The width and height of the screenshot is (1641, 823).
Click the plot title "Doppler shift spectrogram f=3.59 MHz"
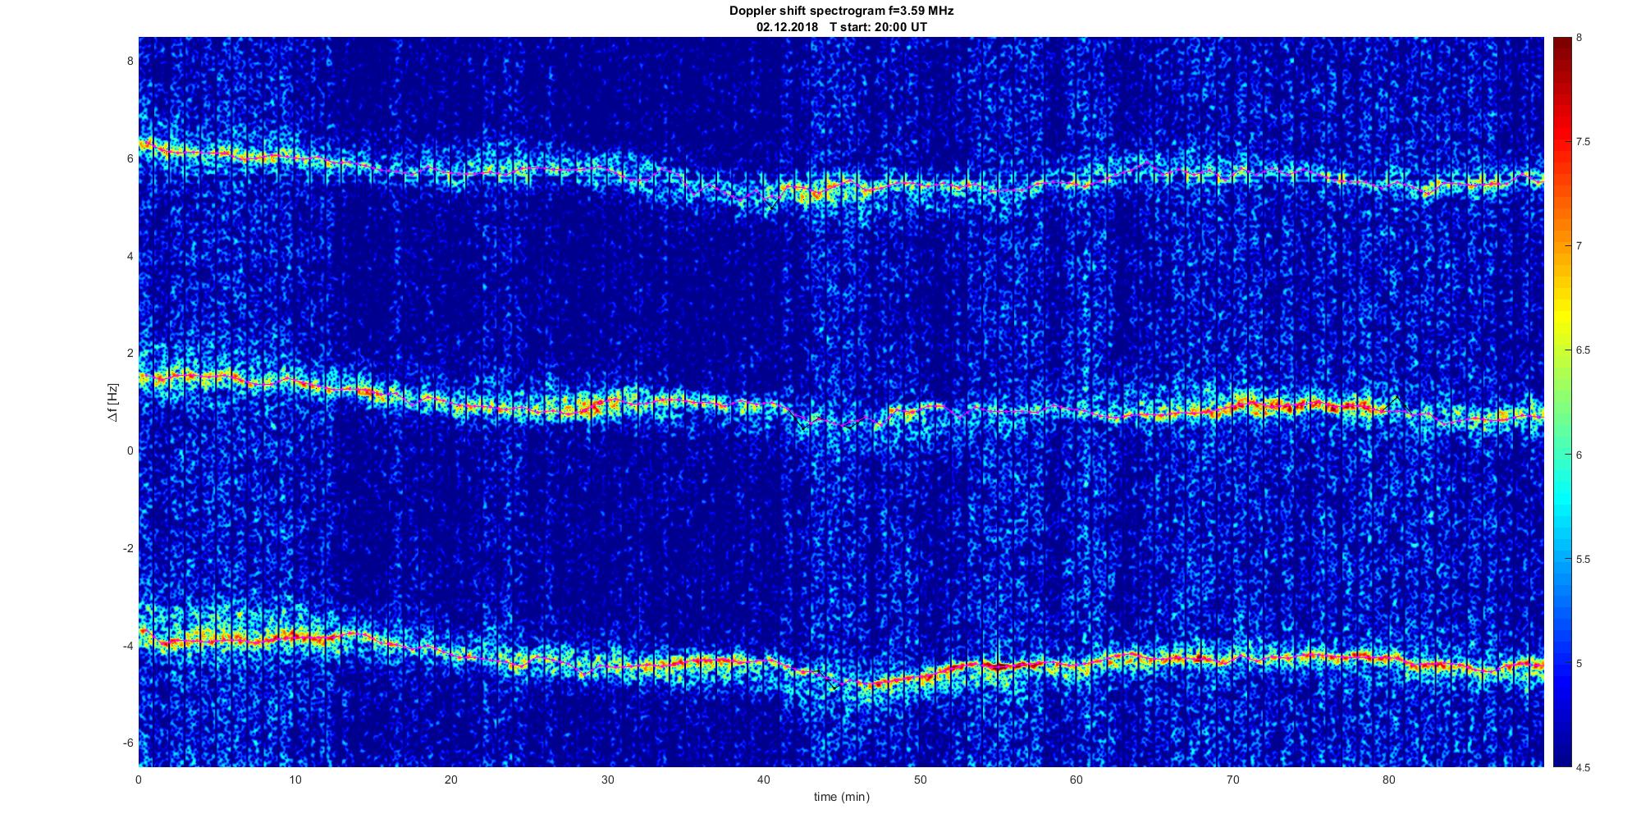(841, 11)
